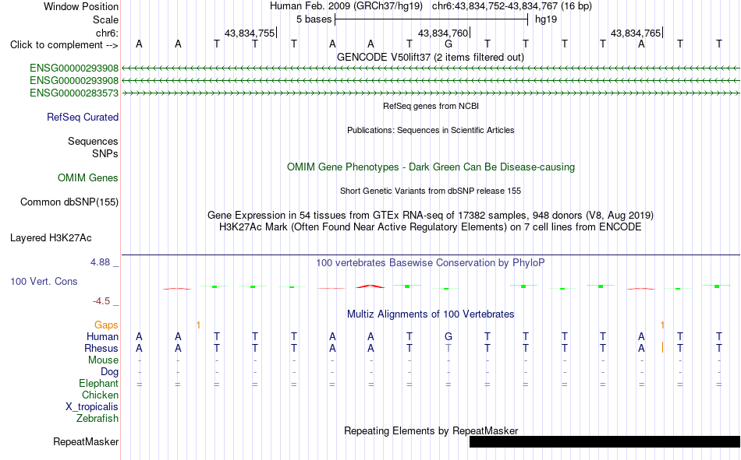Image resolution: width=741 pixels, height=460 pixels.
Task: Click 'RefSeq genes from NCBI' title
Action: [x=431, y=106]
